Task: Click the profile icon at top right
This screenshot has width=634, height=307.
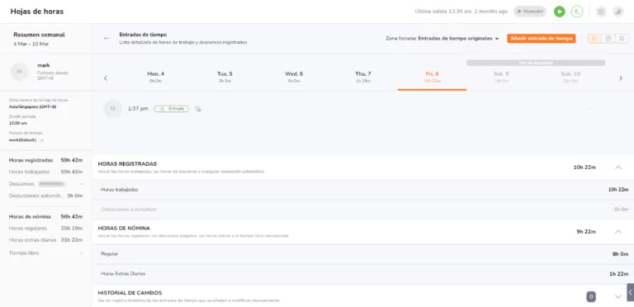Action: pos(618,12)
